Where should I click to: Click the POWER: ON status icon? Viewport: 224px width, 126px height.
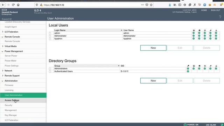pos(185,125)
